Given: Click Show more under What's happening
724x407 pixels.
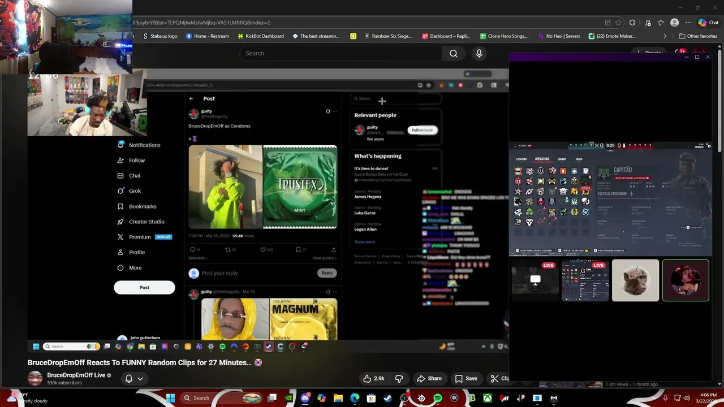Looking at the screenshot, I should pos(364,242).
